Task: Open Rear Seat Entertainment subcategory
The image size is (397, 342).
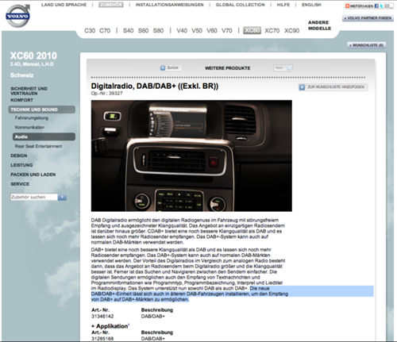Action: [x=38, y=146]
